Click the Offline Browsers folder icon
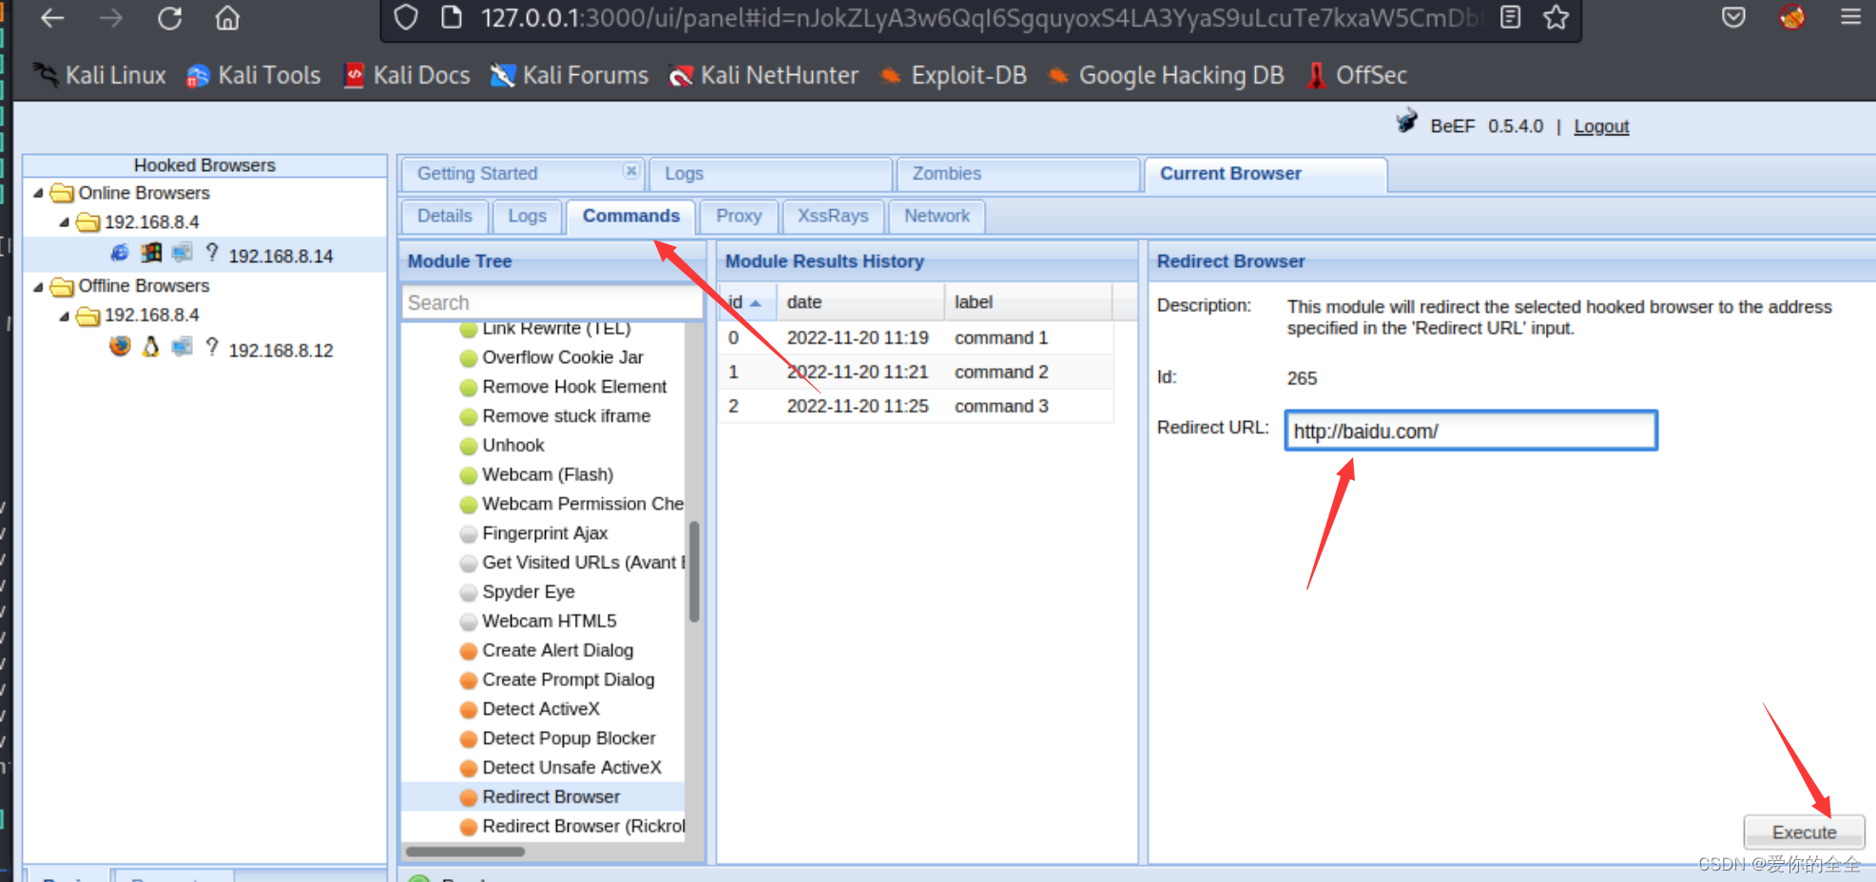This screenshot has height=882, width=1876. [62, 286]
